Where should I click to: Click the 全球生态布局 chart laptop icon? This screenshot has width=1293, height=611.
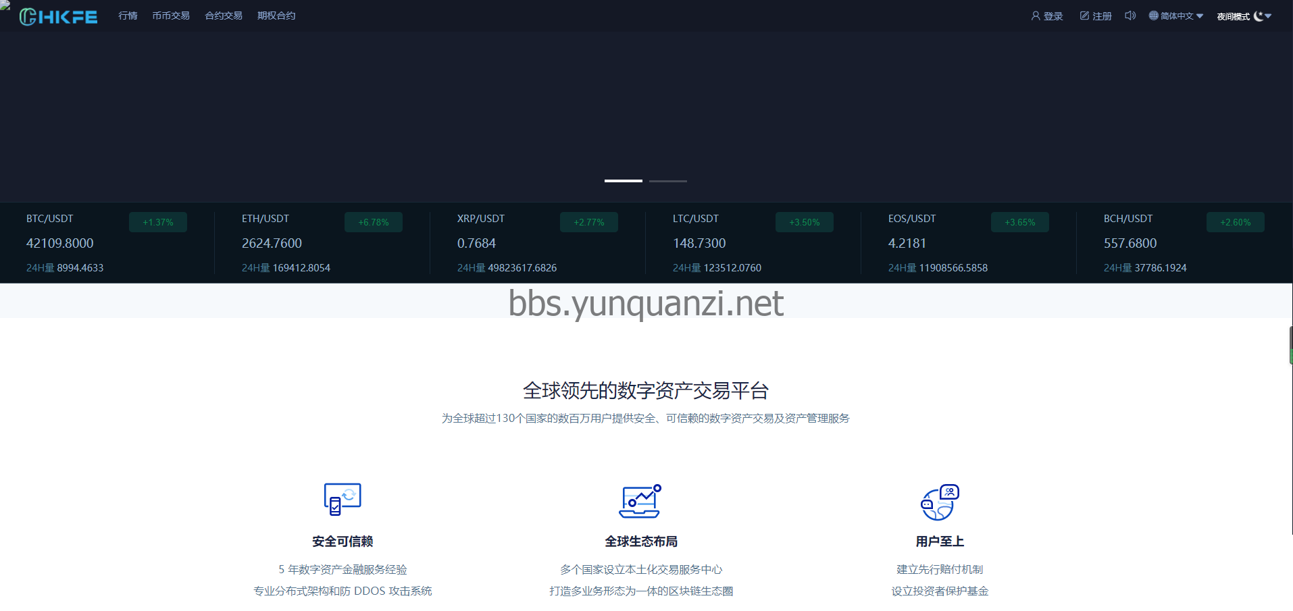click(x=640, y=501)
